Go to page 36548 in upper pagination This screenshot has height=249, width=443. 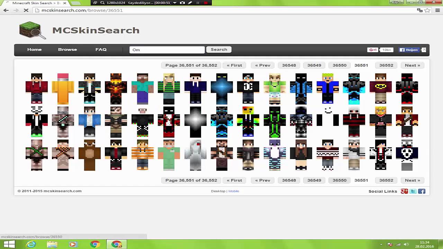289,65
